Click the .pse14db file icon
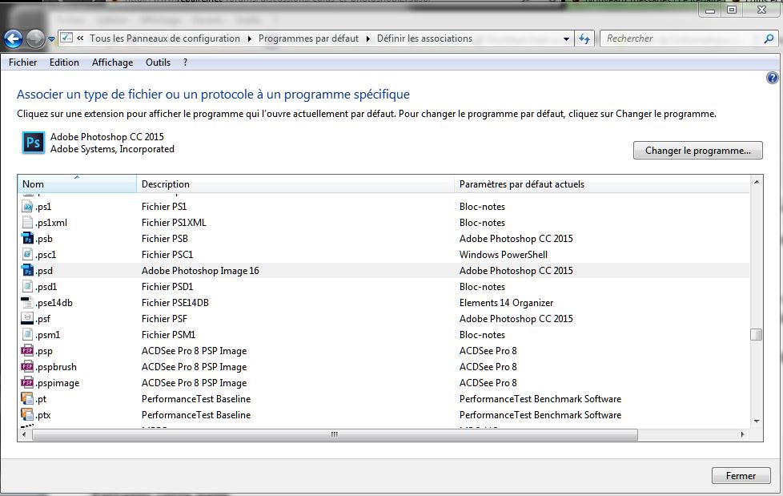Image resolution: width=783 pixels, height=496 pixels. pos(27,302)
